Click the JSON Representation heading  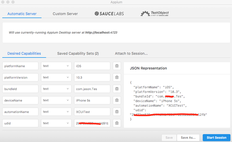(148, 68)
